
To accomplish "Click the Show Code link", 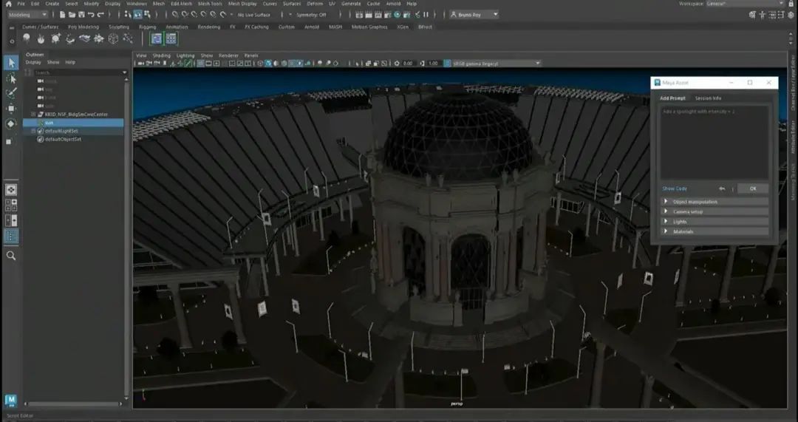I will [675, 188].
